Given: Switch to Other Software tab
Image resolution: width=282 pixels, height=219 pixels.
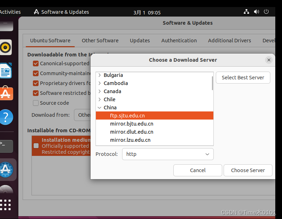Looking at the screenshot, I should click(x=100, y=41).
